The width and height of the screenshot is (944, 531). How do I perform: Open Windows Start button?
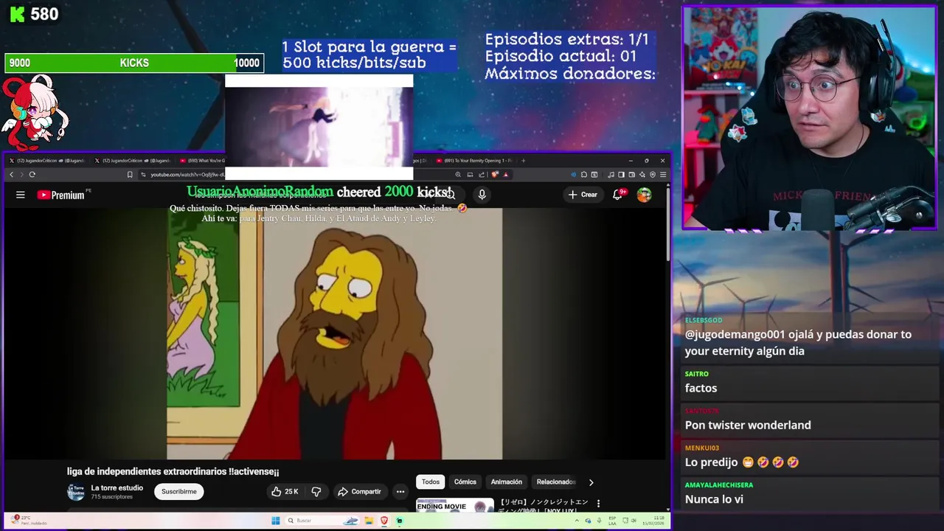[276, 521]
